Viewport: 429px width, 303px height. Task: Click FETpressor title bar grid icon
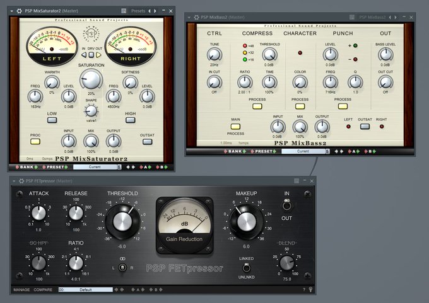[x=297, y=181]
